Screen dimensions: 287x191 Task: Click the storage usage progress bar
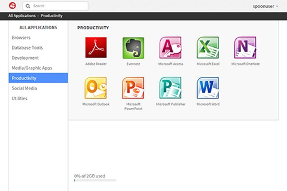(x=95, y=180)
